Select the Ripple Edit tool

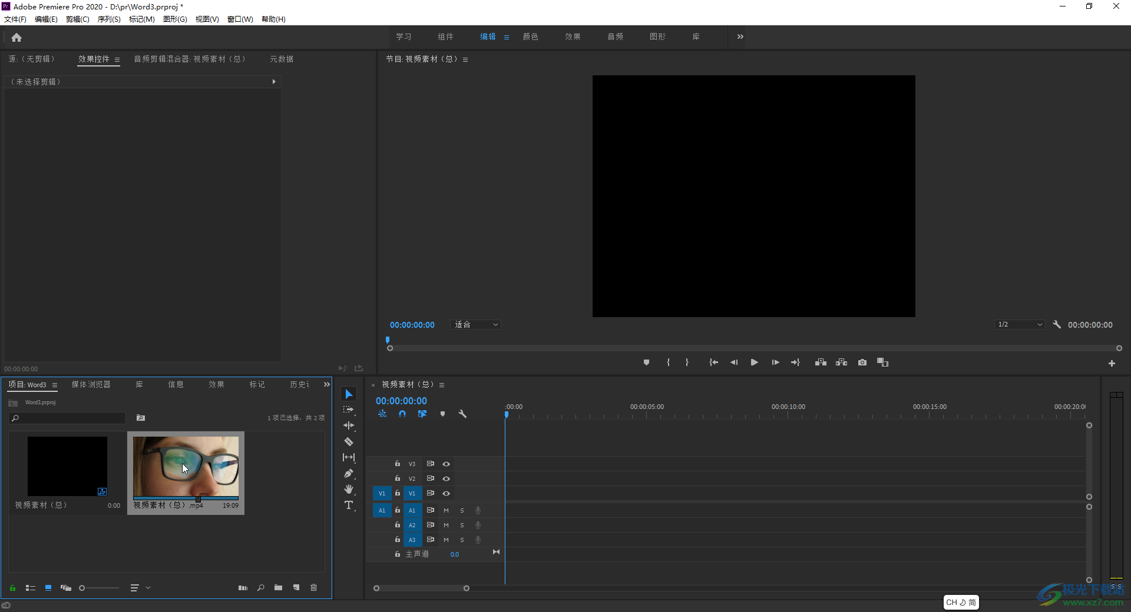(x=349, y=425)
